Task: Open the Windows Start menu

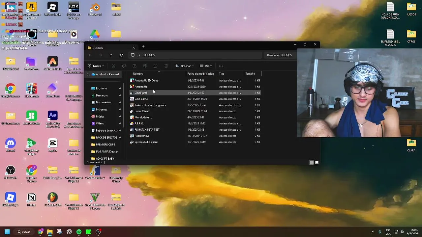Action: (7, 232)
